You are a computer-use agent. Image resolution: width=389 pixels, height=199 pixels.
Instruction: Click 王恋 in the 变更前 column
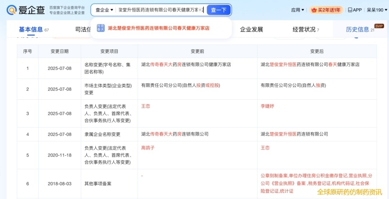point(146,106)
